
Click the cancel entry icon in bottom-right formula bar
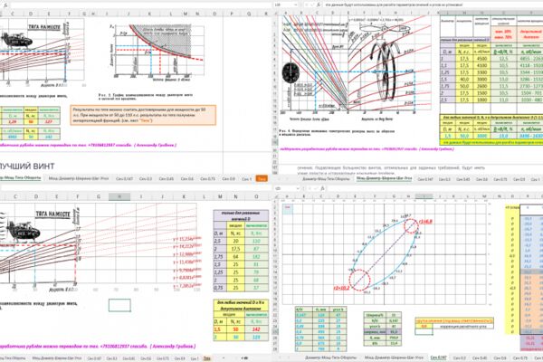coord(310,188)
